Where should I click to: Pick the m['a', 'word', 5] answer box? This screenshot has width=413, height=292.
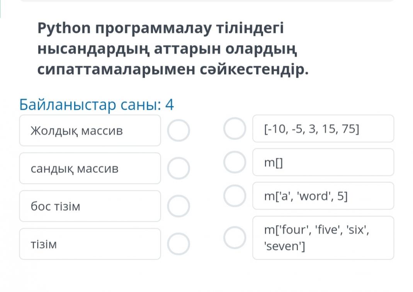(323, 196)
